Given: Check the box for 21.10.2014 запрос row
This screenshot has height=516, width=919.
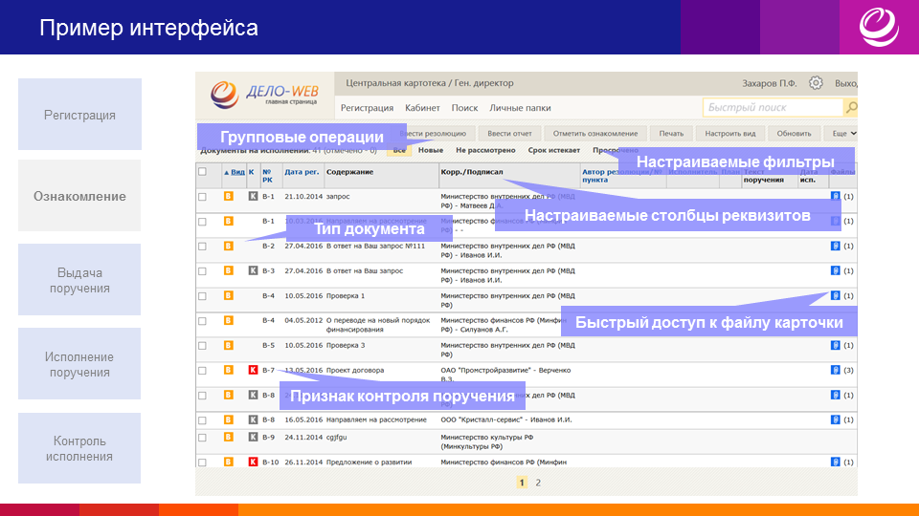Looking at the screenshot, I should pos(202,197).
